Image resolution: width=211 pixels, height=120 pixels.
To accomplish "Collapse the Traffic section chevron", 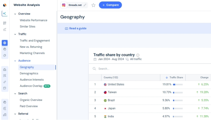I will pos(15,34).
